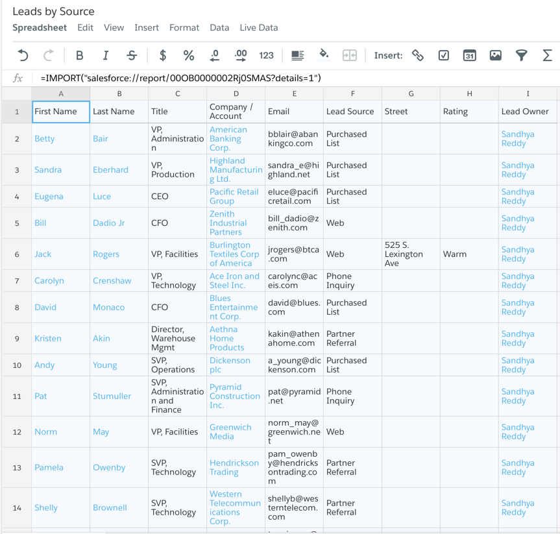This screenshot has width=560, height=534.
Task: Click the Undo arrow icon
Action: click(23, 55)
